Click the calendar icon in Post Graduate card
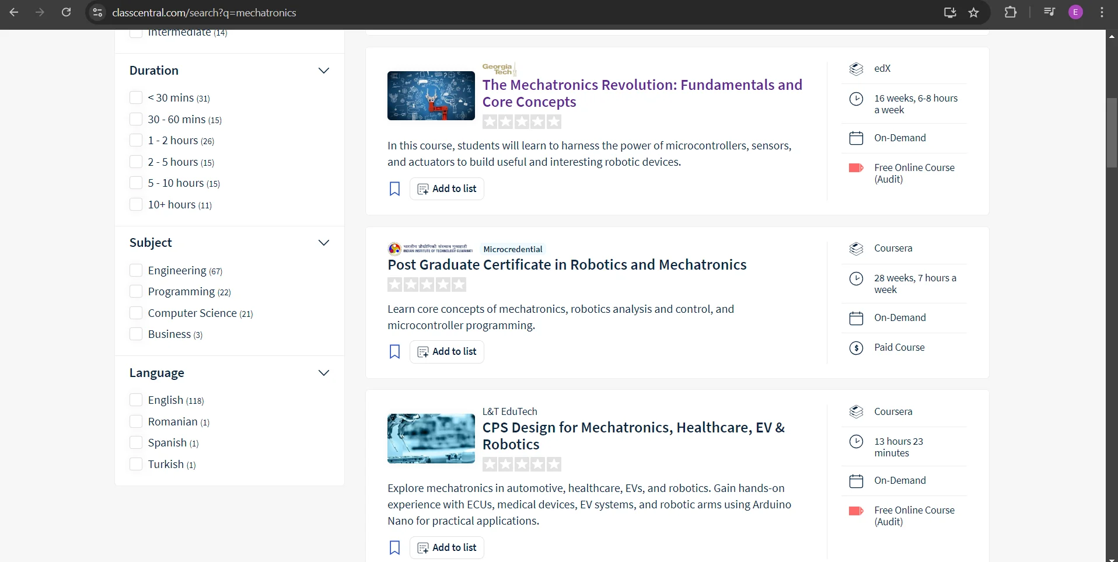This screenshot has height=562, width=1118. coord(856,318)
